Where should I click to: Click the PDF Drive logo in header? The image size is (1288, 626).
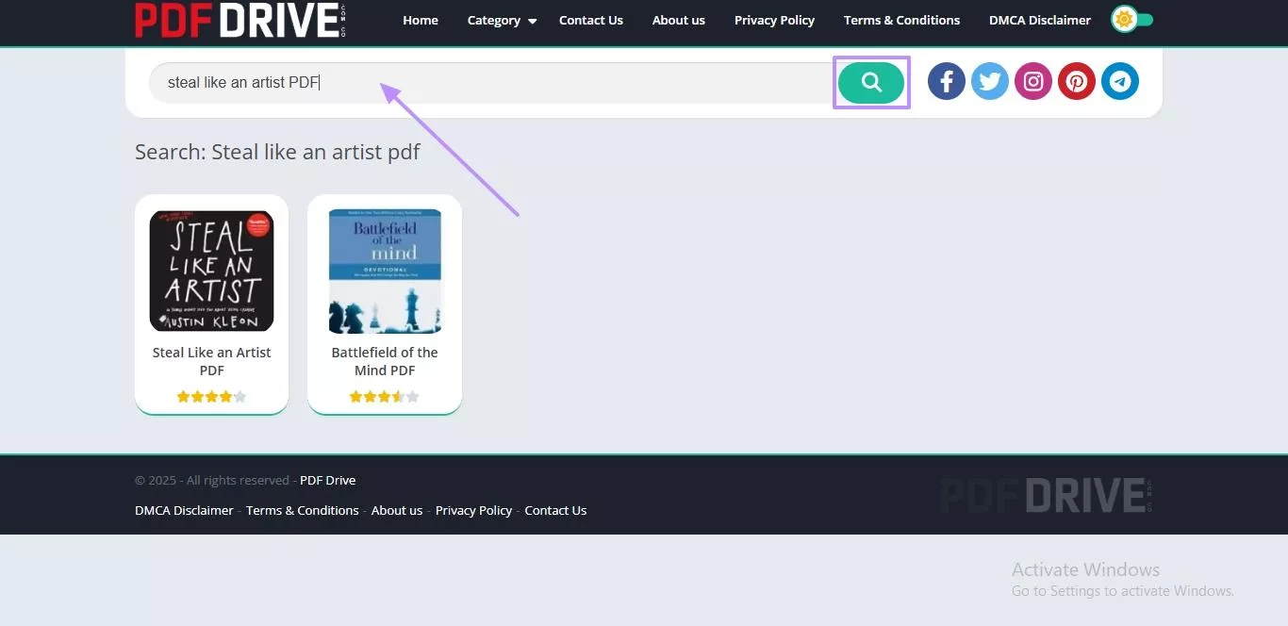[x=240, y=20]
